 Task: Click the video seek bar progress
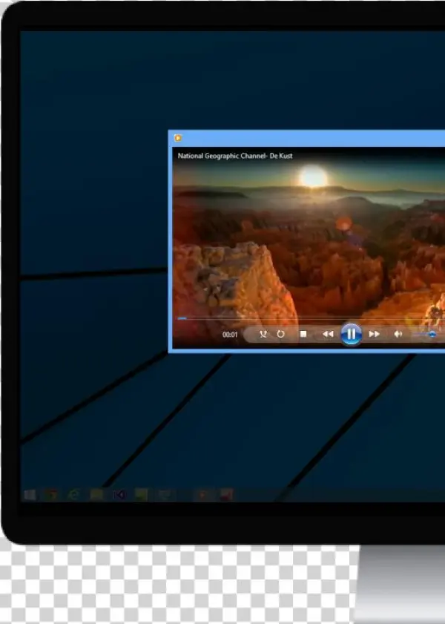tap(182, 318)
